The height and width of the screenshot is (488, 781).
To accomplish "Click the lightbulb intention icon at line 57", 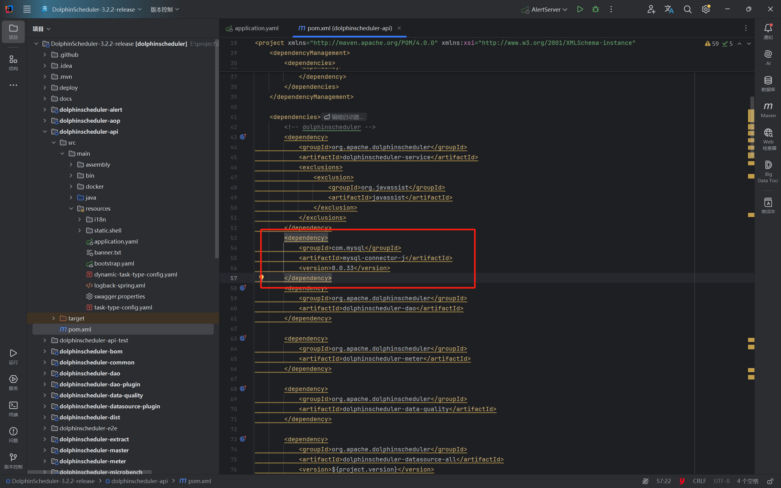I will tap(262, 277).
